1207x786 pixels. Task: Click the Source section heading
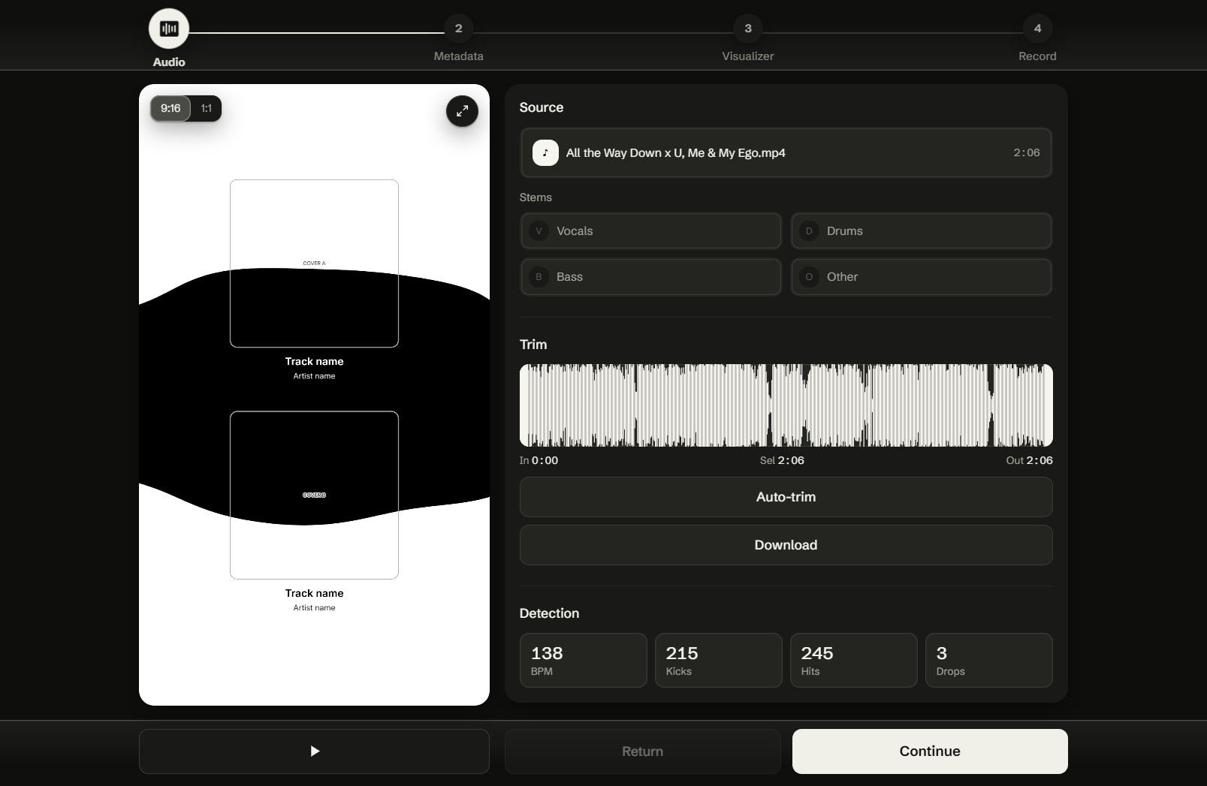pyautogui.click(x=541, y=107)
